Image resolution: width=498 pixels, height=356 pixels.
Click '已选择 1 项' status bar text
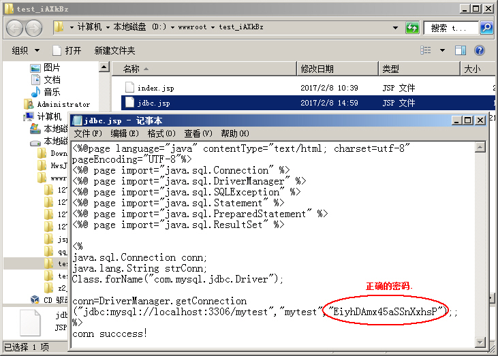27,347
